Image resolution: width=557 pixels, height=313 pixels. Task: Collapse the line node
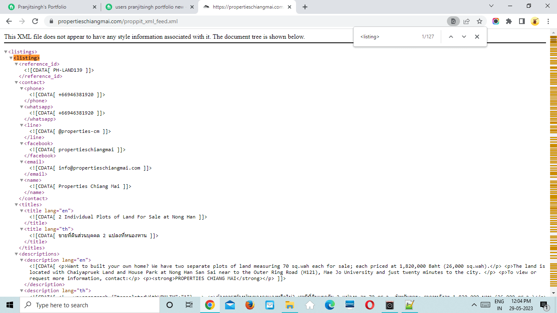click(22, 125)
